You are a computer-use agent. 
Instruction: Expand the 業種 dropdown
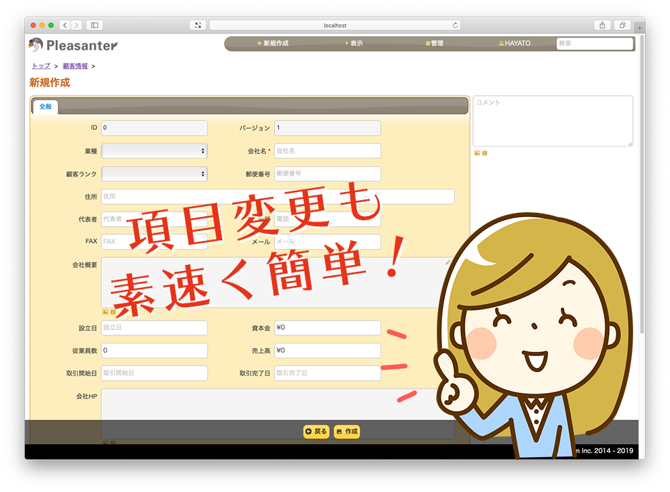point(154,151)
